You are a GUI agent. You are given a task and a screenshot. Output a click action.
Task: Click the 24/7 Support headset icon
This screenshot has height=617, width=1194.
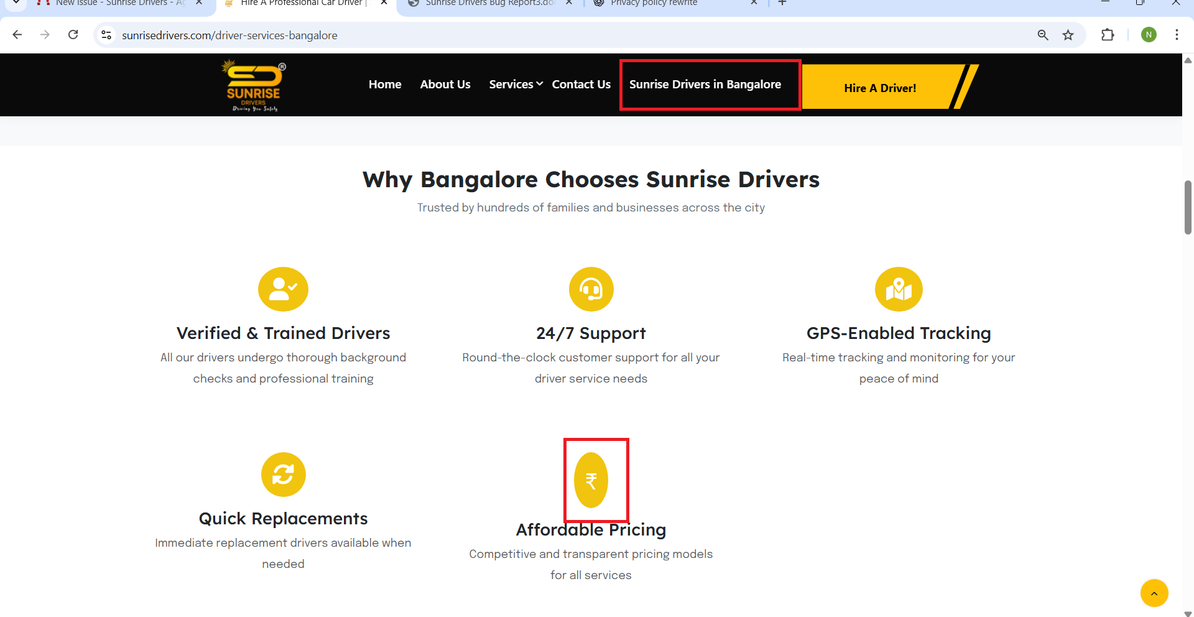(x=591, y=289)
